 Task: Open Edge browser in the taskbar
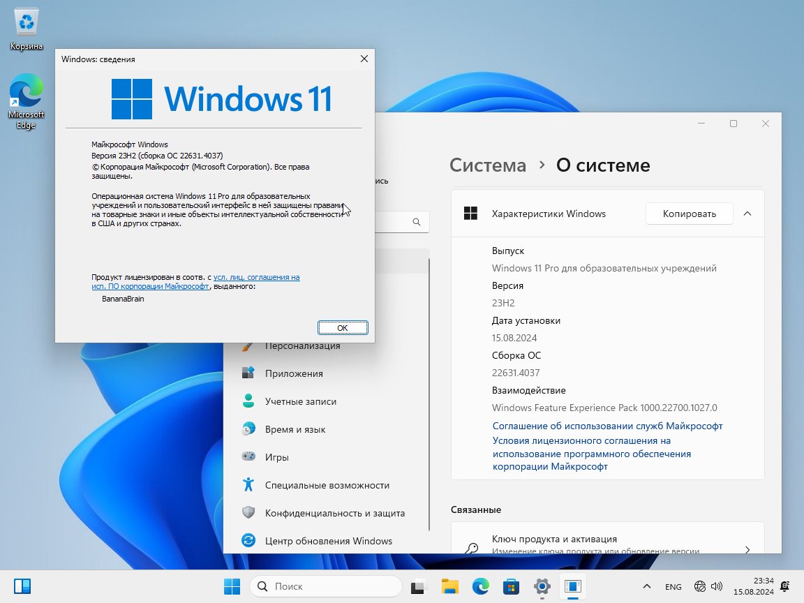[x=481, y=586]
